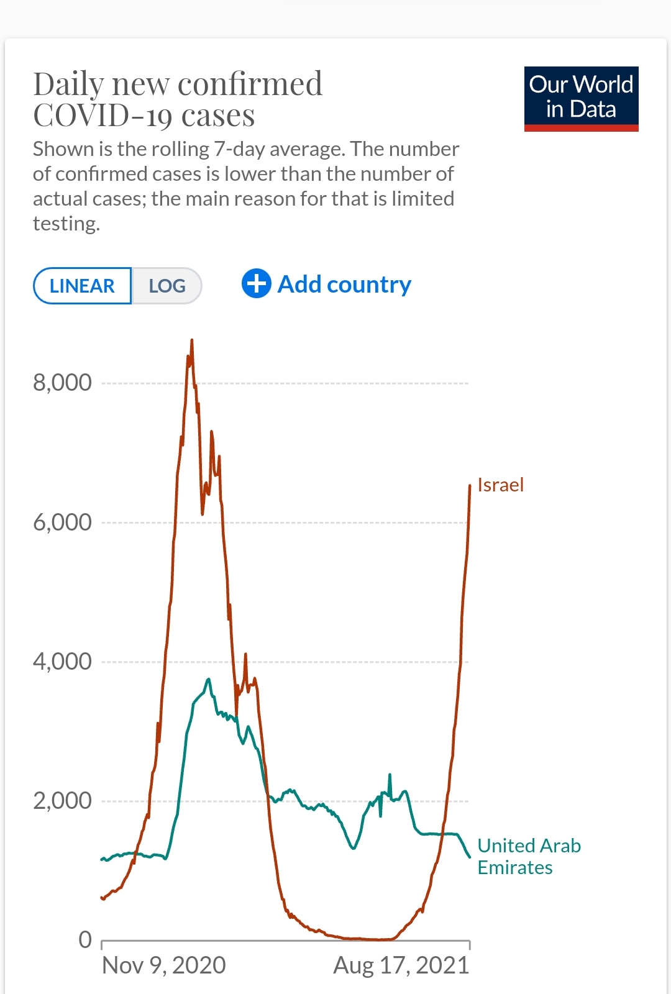Screen dimensions: 671x994
Task: Click the 2,000 y-axis label
Action: coord(62,801)
